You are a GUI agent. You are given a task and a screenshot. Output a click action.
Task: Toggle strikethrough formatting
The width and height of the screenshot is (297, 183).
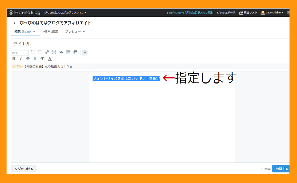point(28,59)
